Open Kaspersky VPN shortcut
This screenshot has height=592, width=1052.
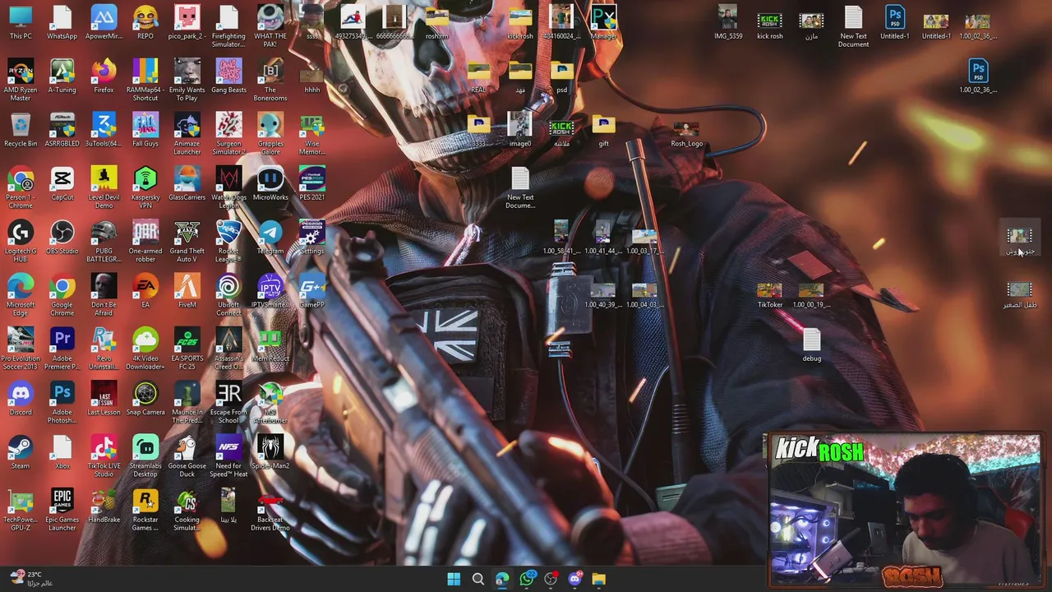[145, 187]
